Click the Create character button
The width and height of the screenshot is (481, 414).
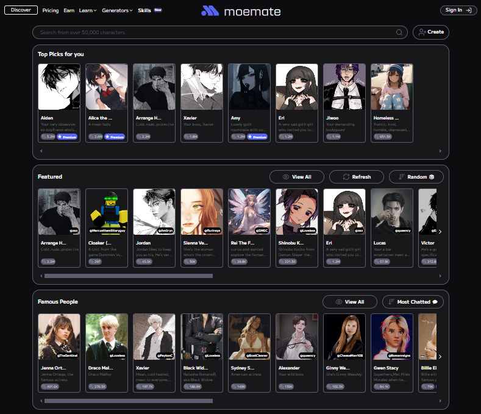pyautogui.click(x=430, y=32)
